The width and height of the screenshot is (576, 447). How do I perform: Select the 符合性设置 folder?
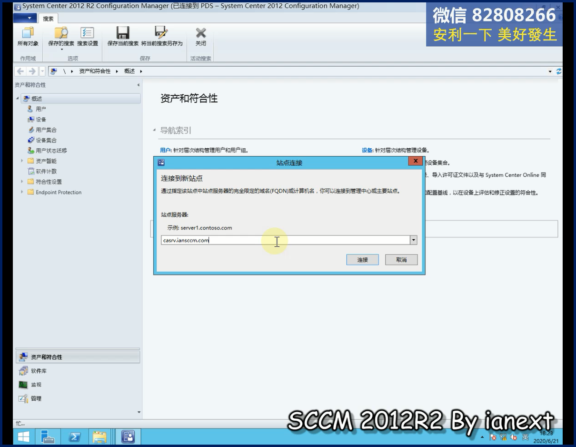pos(49,182)
